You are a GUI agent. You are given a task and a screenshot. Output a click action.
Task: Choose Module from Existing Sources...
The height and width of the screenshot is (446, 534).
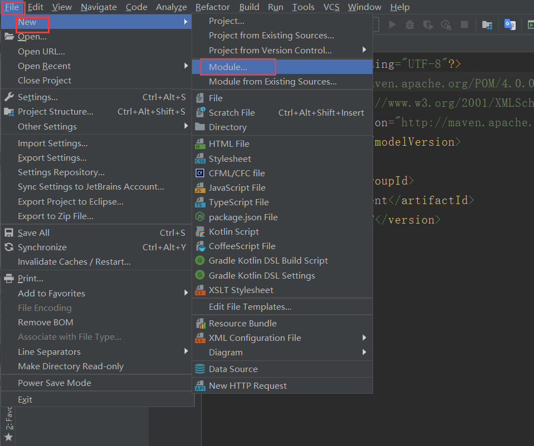coord(282,82)
